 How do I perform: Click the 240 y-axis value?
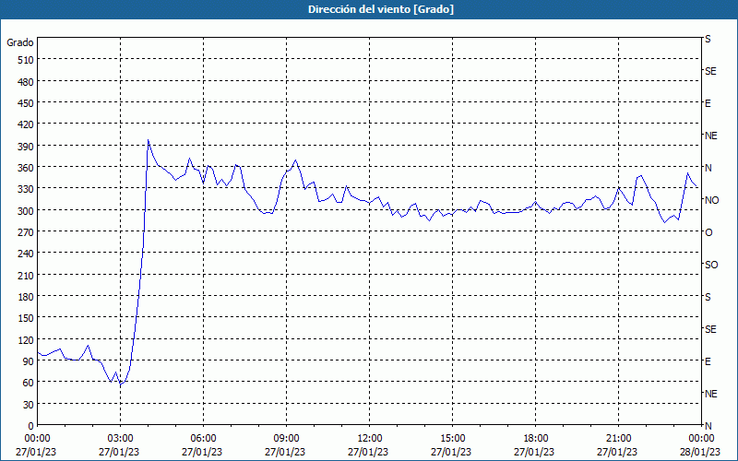pos(26,254)
